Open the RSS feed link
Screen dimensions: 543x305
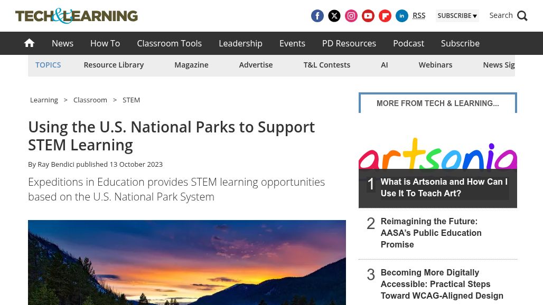(x=419, y=15)
